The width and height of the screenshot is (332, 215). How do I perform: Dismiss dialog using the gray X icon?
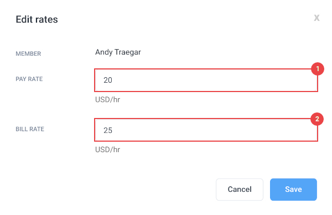tap(317, 18)
